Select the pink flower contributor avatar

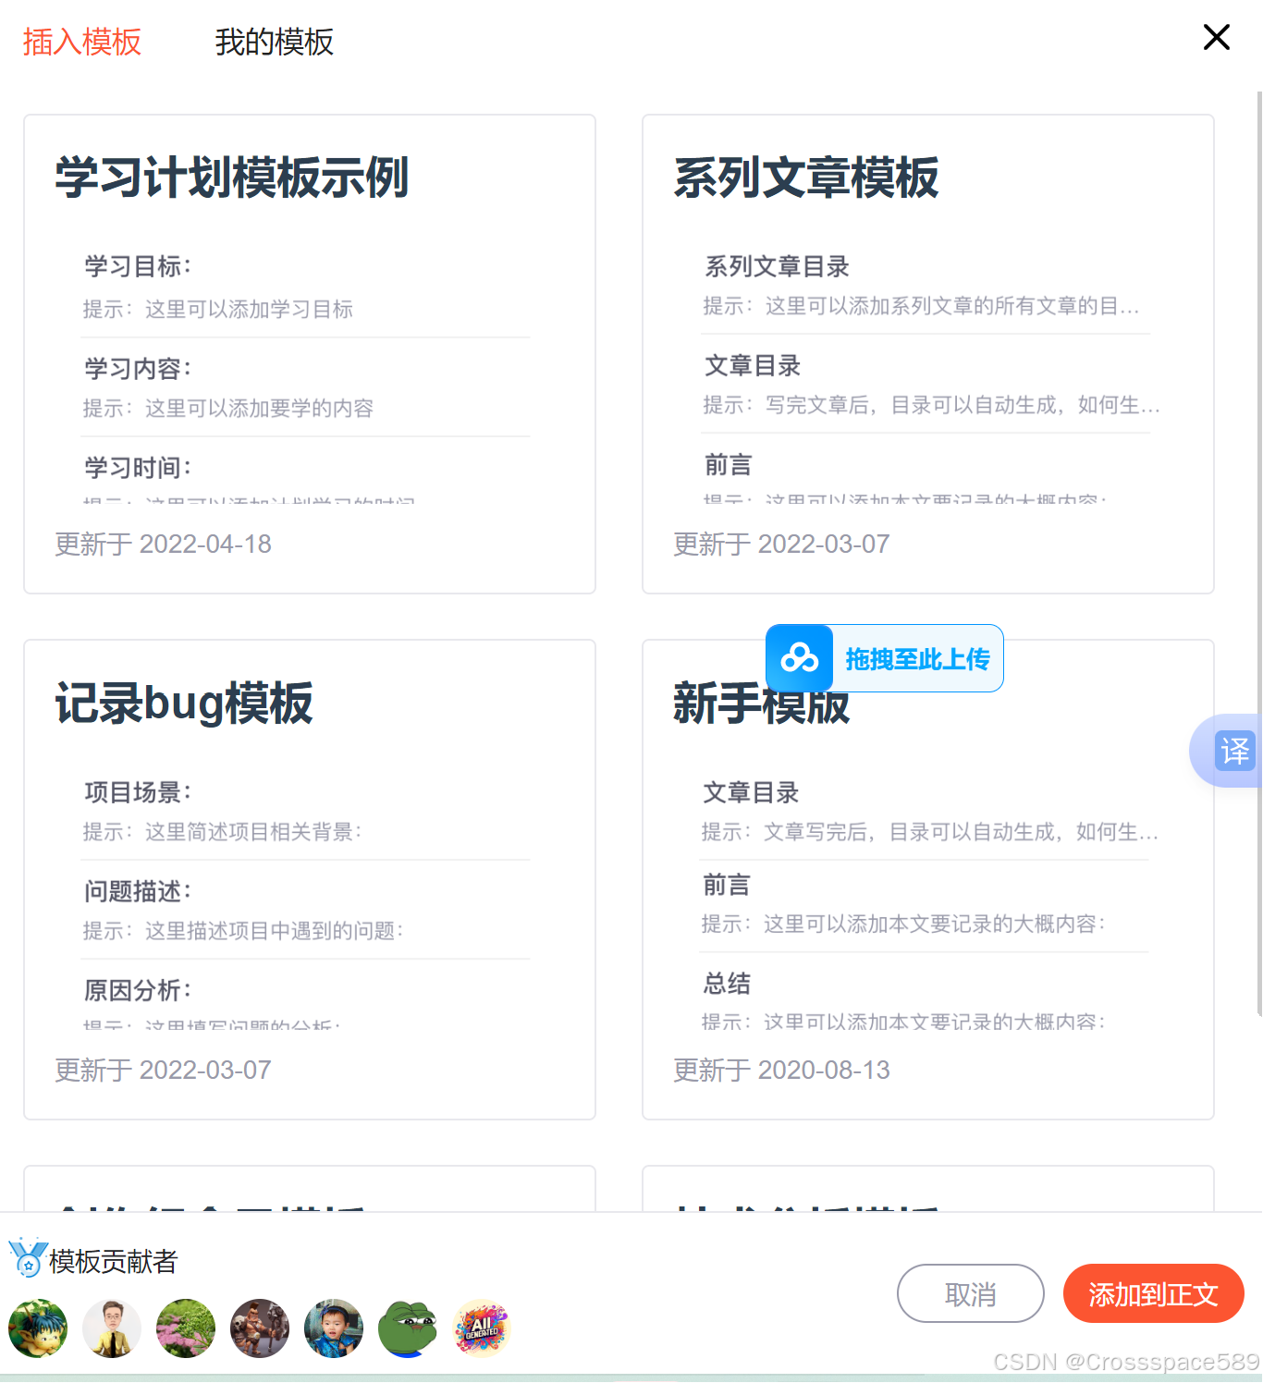click(x=185, y=1328)
